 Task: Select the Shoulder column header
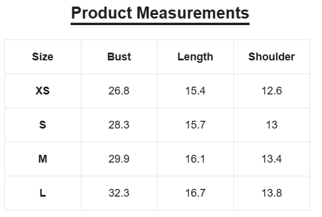click(x=272, y=57)
